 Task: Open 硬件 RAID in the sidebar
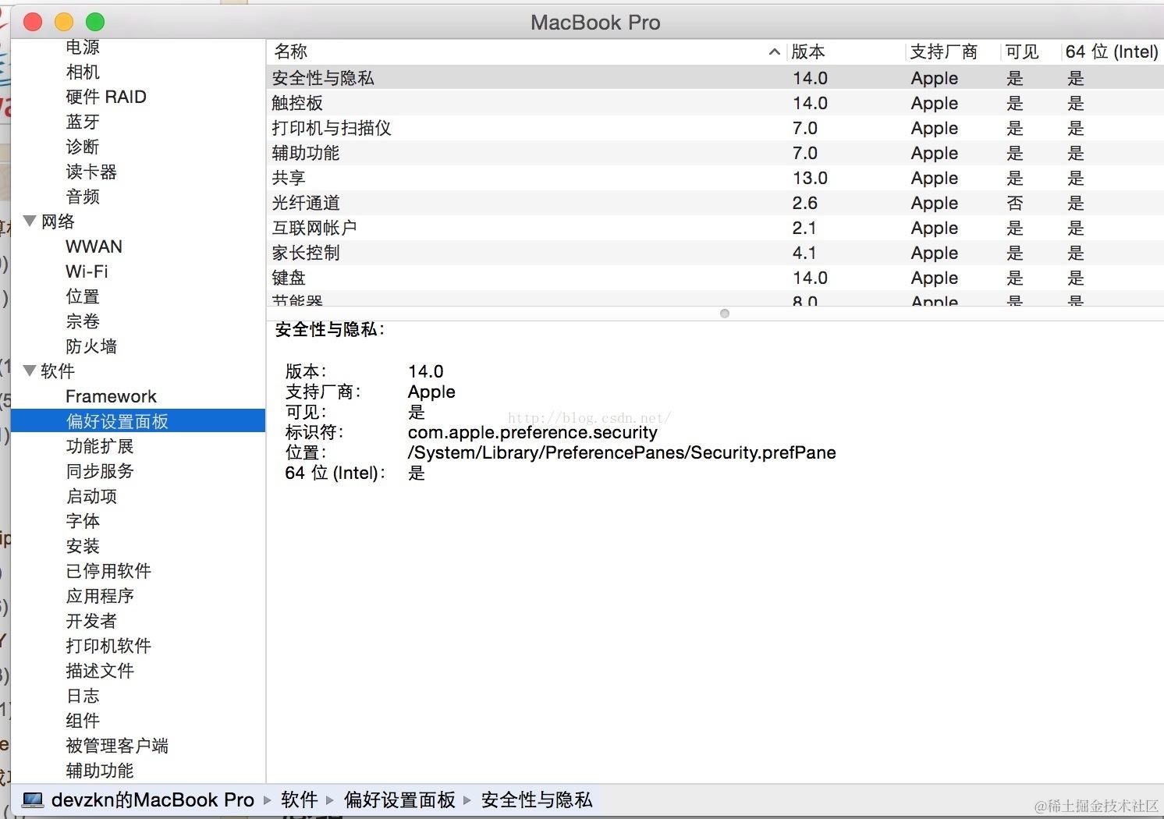pyautogui.click(x=106, y=97)
